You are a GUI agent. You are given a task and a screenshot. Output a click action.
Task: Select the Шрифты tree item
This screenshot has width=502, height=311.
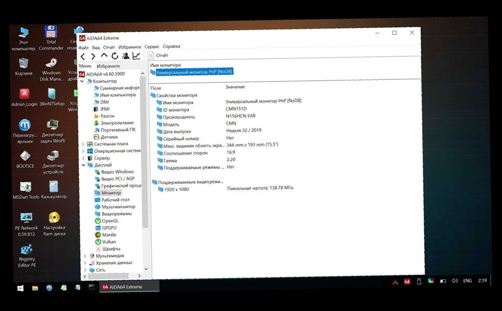click(108, 249)
